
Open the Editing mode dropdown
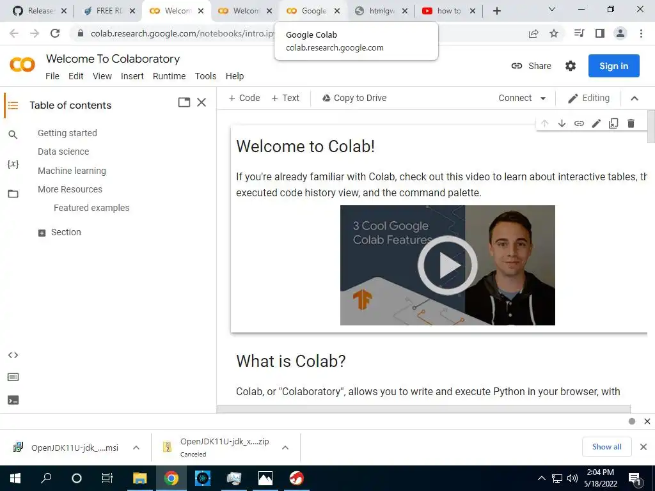588,98
